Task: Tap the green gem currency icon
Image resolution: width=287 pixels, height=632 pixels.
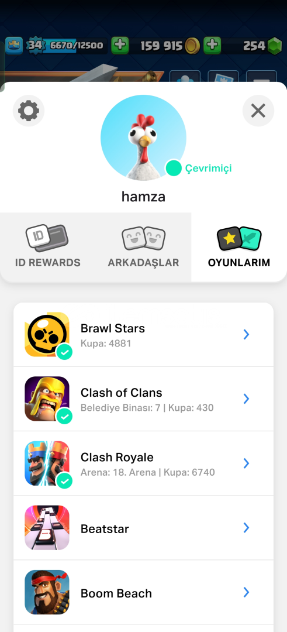Action: 275,46
